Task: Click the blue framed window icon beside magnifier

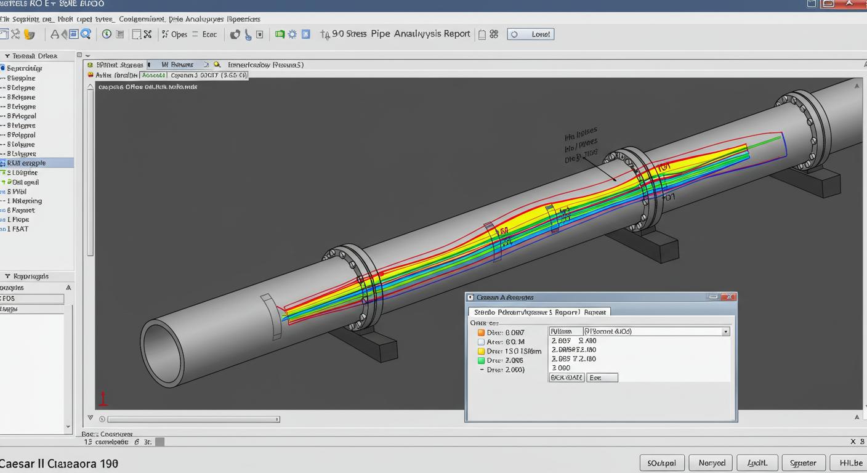Action: [73, 34]
